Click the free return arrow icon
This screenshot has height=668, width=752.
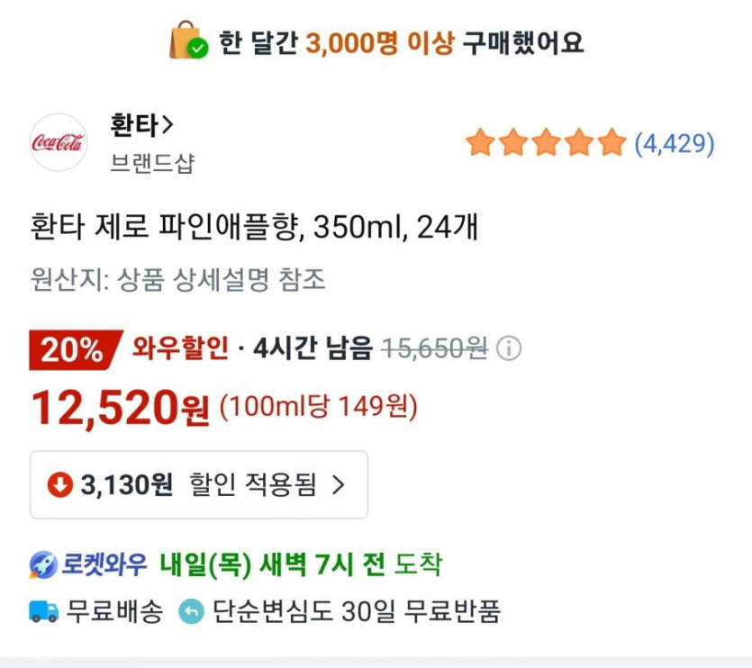(192, 612)
